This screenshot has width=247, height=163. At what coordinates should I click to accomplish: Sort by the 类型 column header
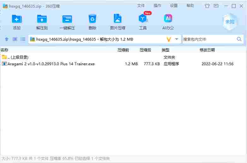[165, 50]
